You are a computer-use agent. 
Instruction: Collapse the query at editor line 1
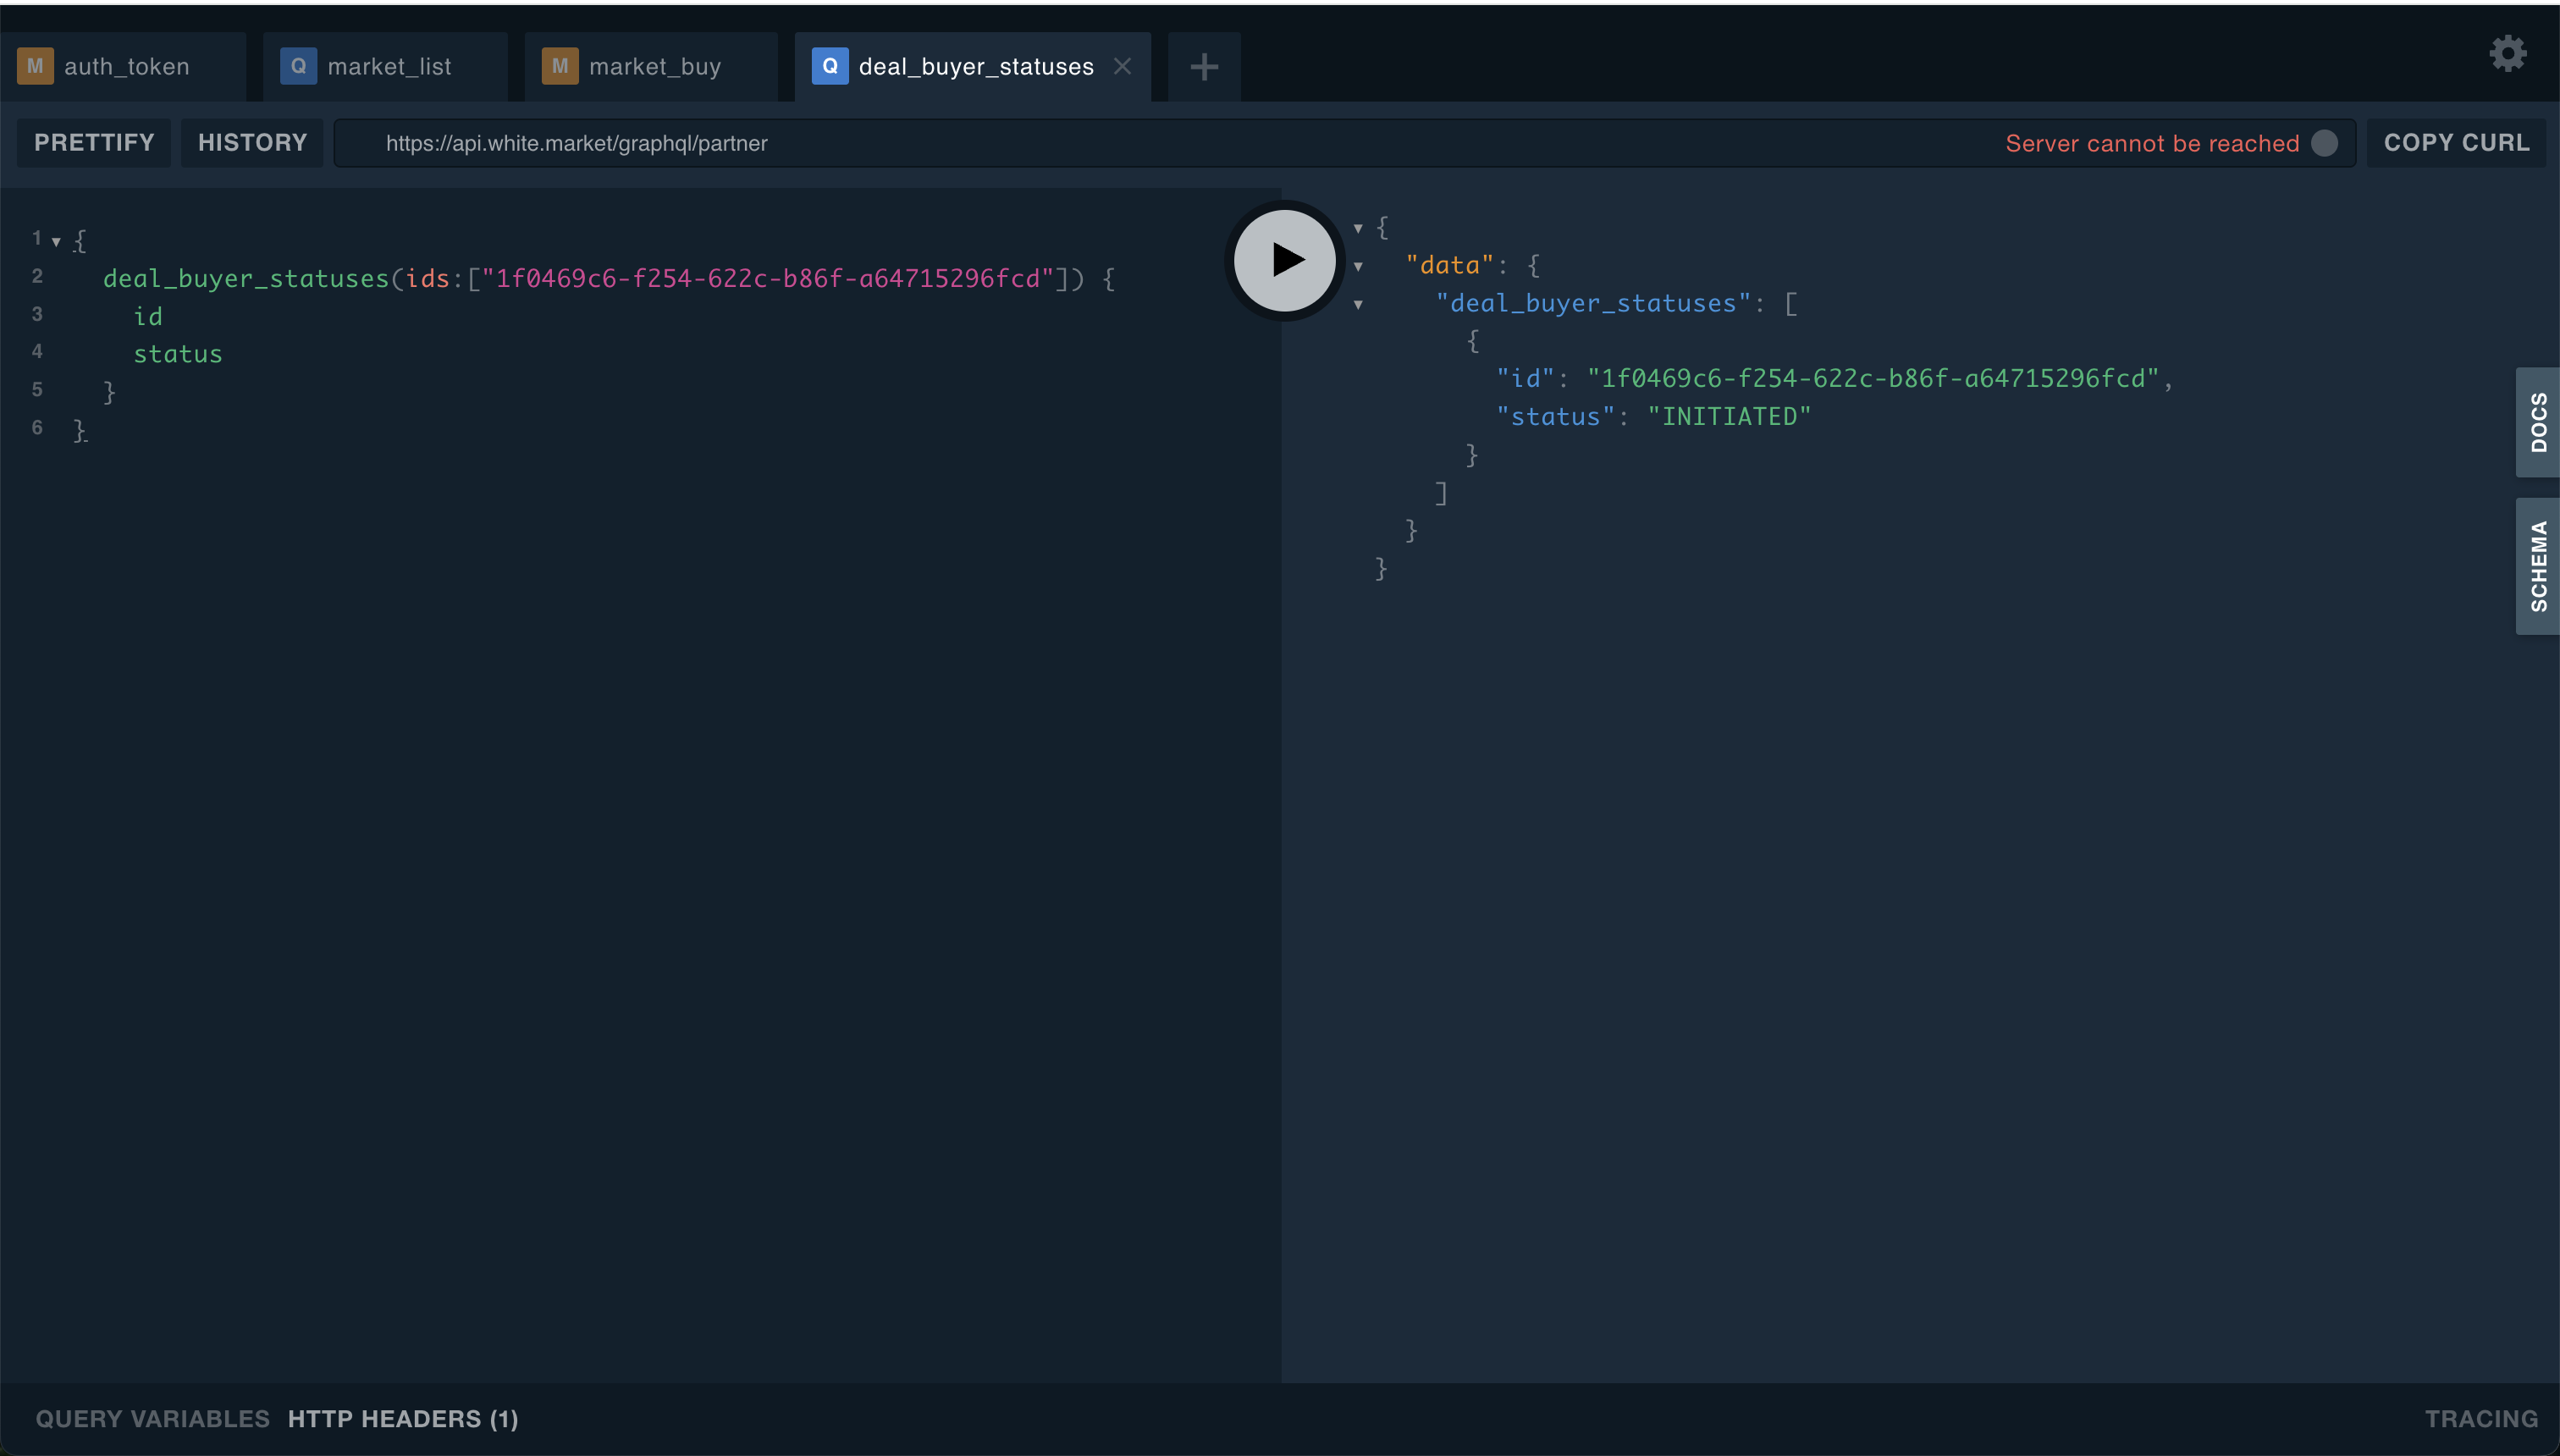tap(56, 241)
